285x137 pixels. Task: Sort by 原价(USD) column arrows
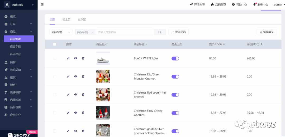(x=262, y=44)
